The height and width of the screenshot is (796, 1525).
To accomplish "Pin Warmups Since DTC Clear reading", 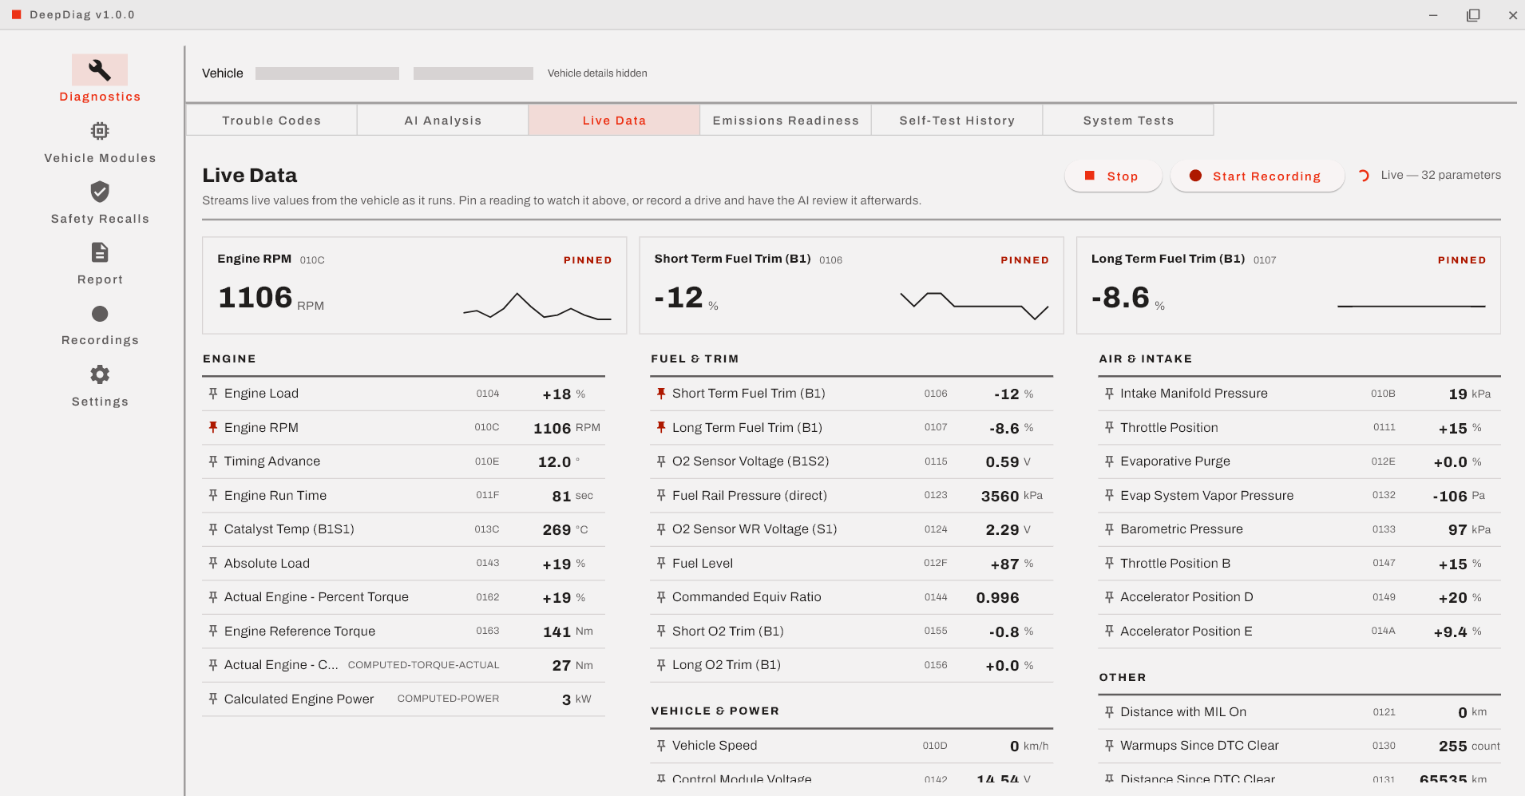I will tap(1109, 746).
